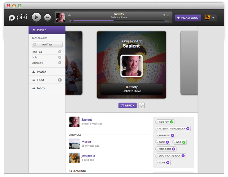Click the play button in top bar
The image size is (228, 177).
36,17
